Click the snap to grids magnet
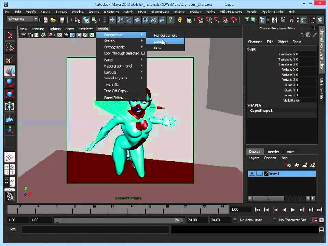The width and height of the screenshot is (328, 246). [201, 20]
